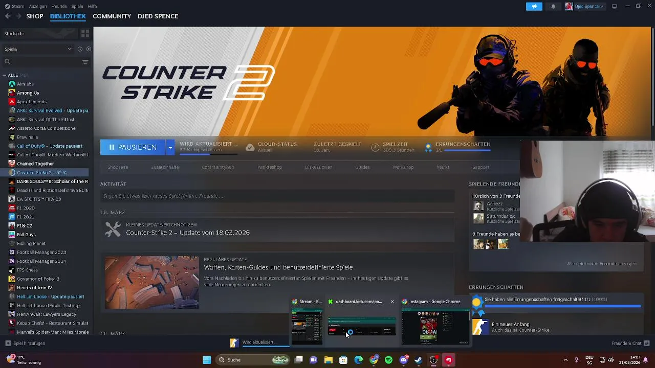
Task: Click friend Achezz avatar
Action: click(x=478, y=206)
